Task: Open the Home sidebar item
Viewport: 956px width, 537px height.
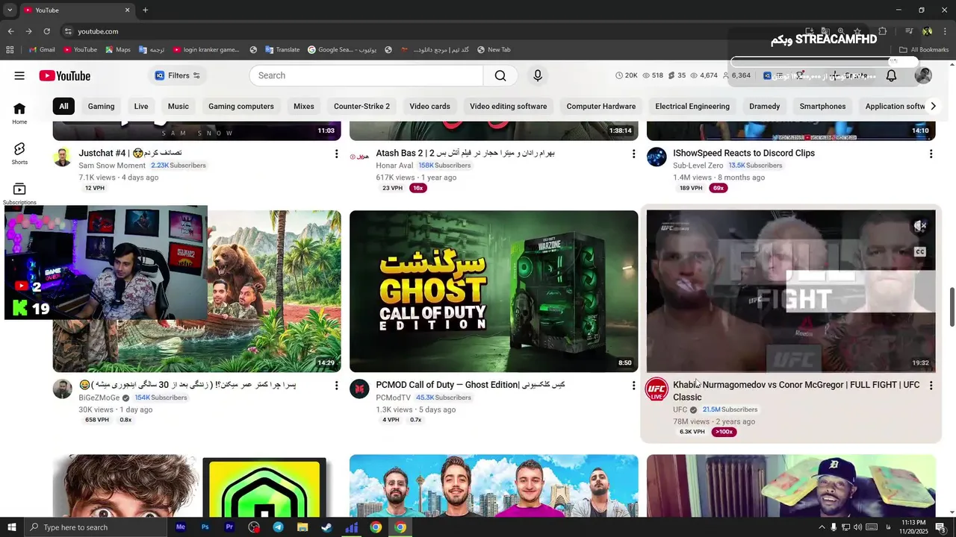Action: pos(19,113)
